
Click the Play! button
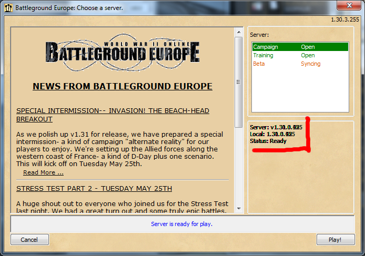click(336, 240)
